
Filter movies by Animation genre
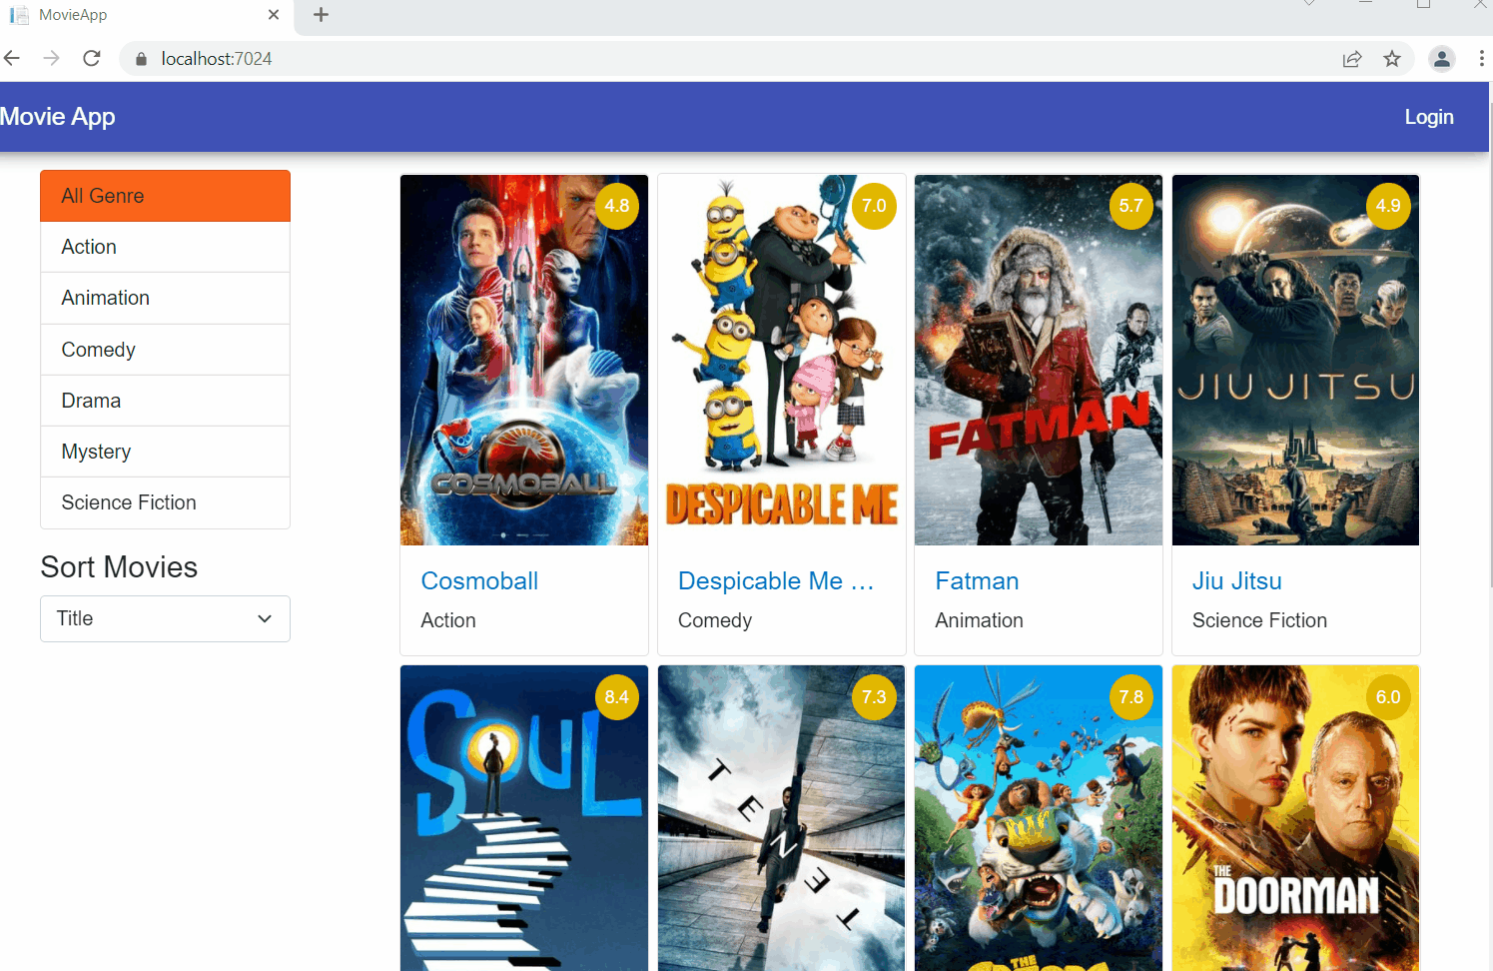tap(165, 298)
